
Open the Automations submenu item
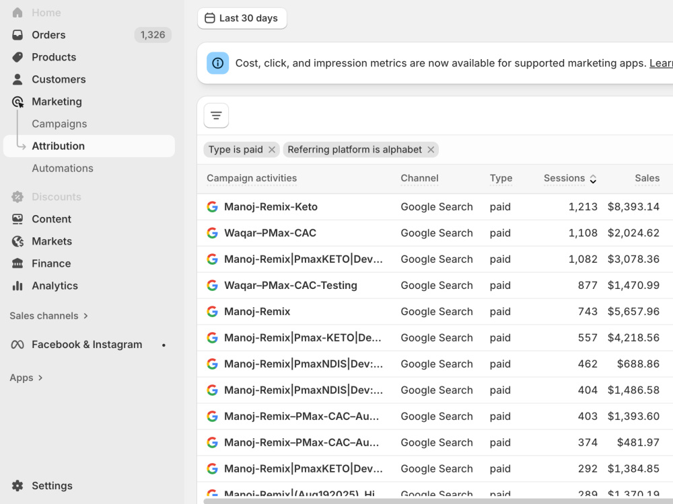63,169
